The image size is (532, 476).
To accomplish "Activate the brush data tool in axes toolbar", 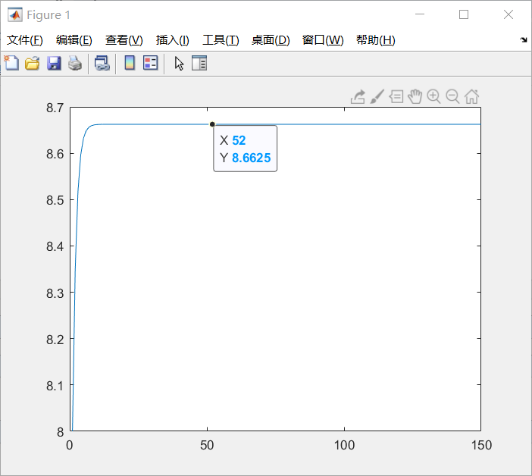I will [377, 97].
